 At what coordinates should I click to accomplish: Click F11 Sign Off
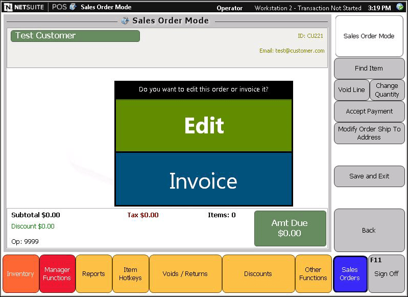click(387, 274)
